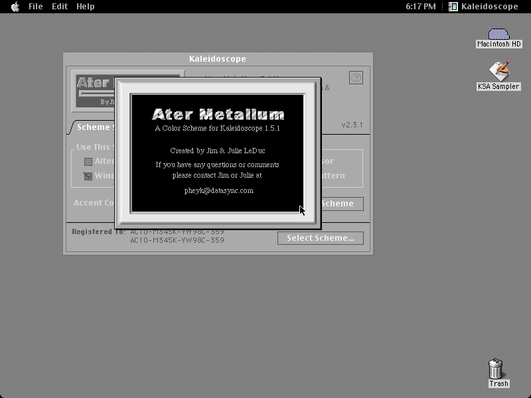Open the Help menu
The image size is (531, 398).
tap(86, 7)
